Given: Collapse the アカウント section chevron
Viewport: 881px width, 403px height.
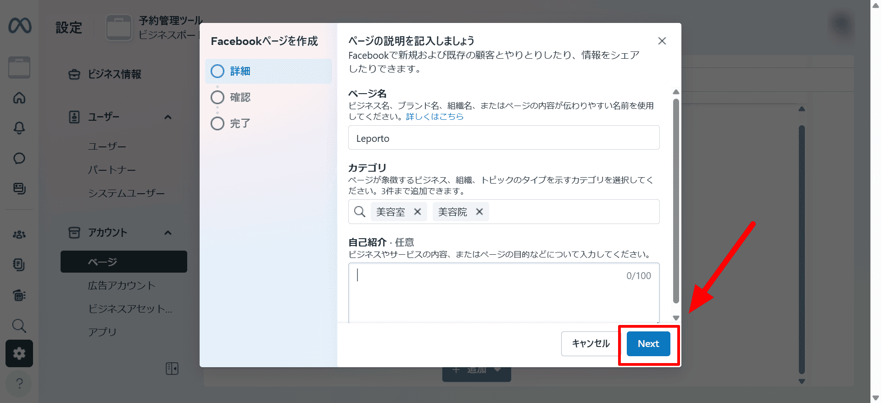Looking at the screenshot, I should (x=168, y=233).
